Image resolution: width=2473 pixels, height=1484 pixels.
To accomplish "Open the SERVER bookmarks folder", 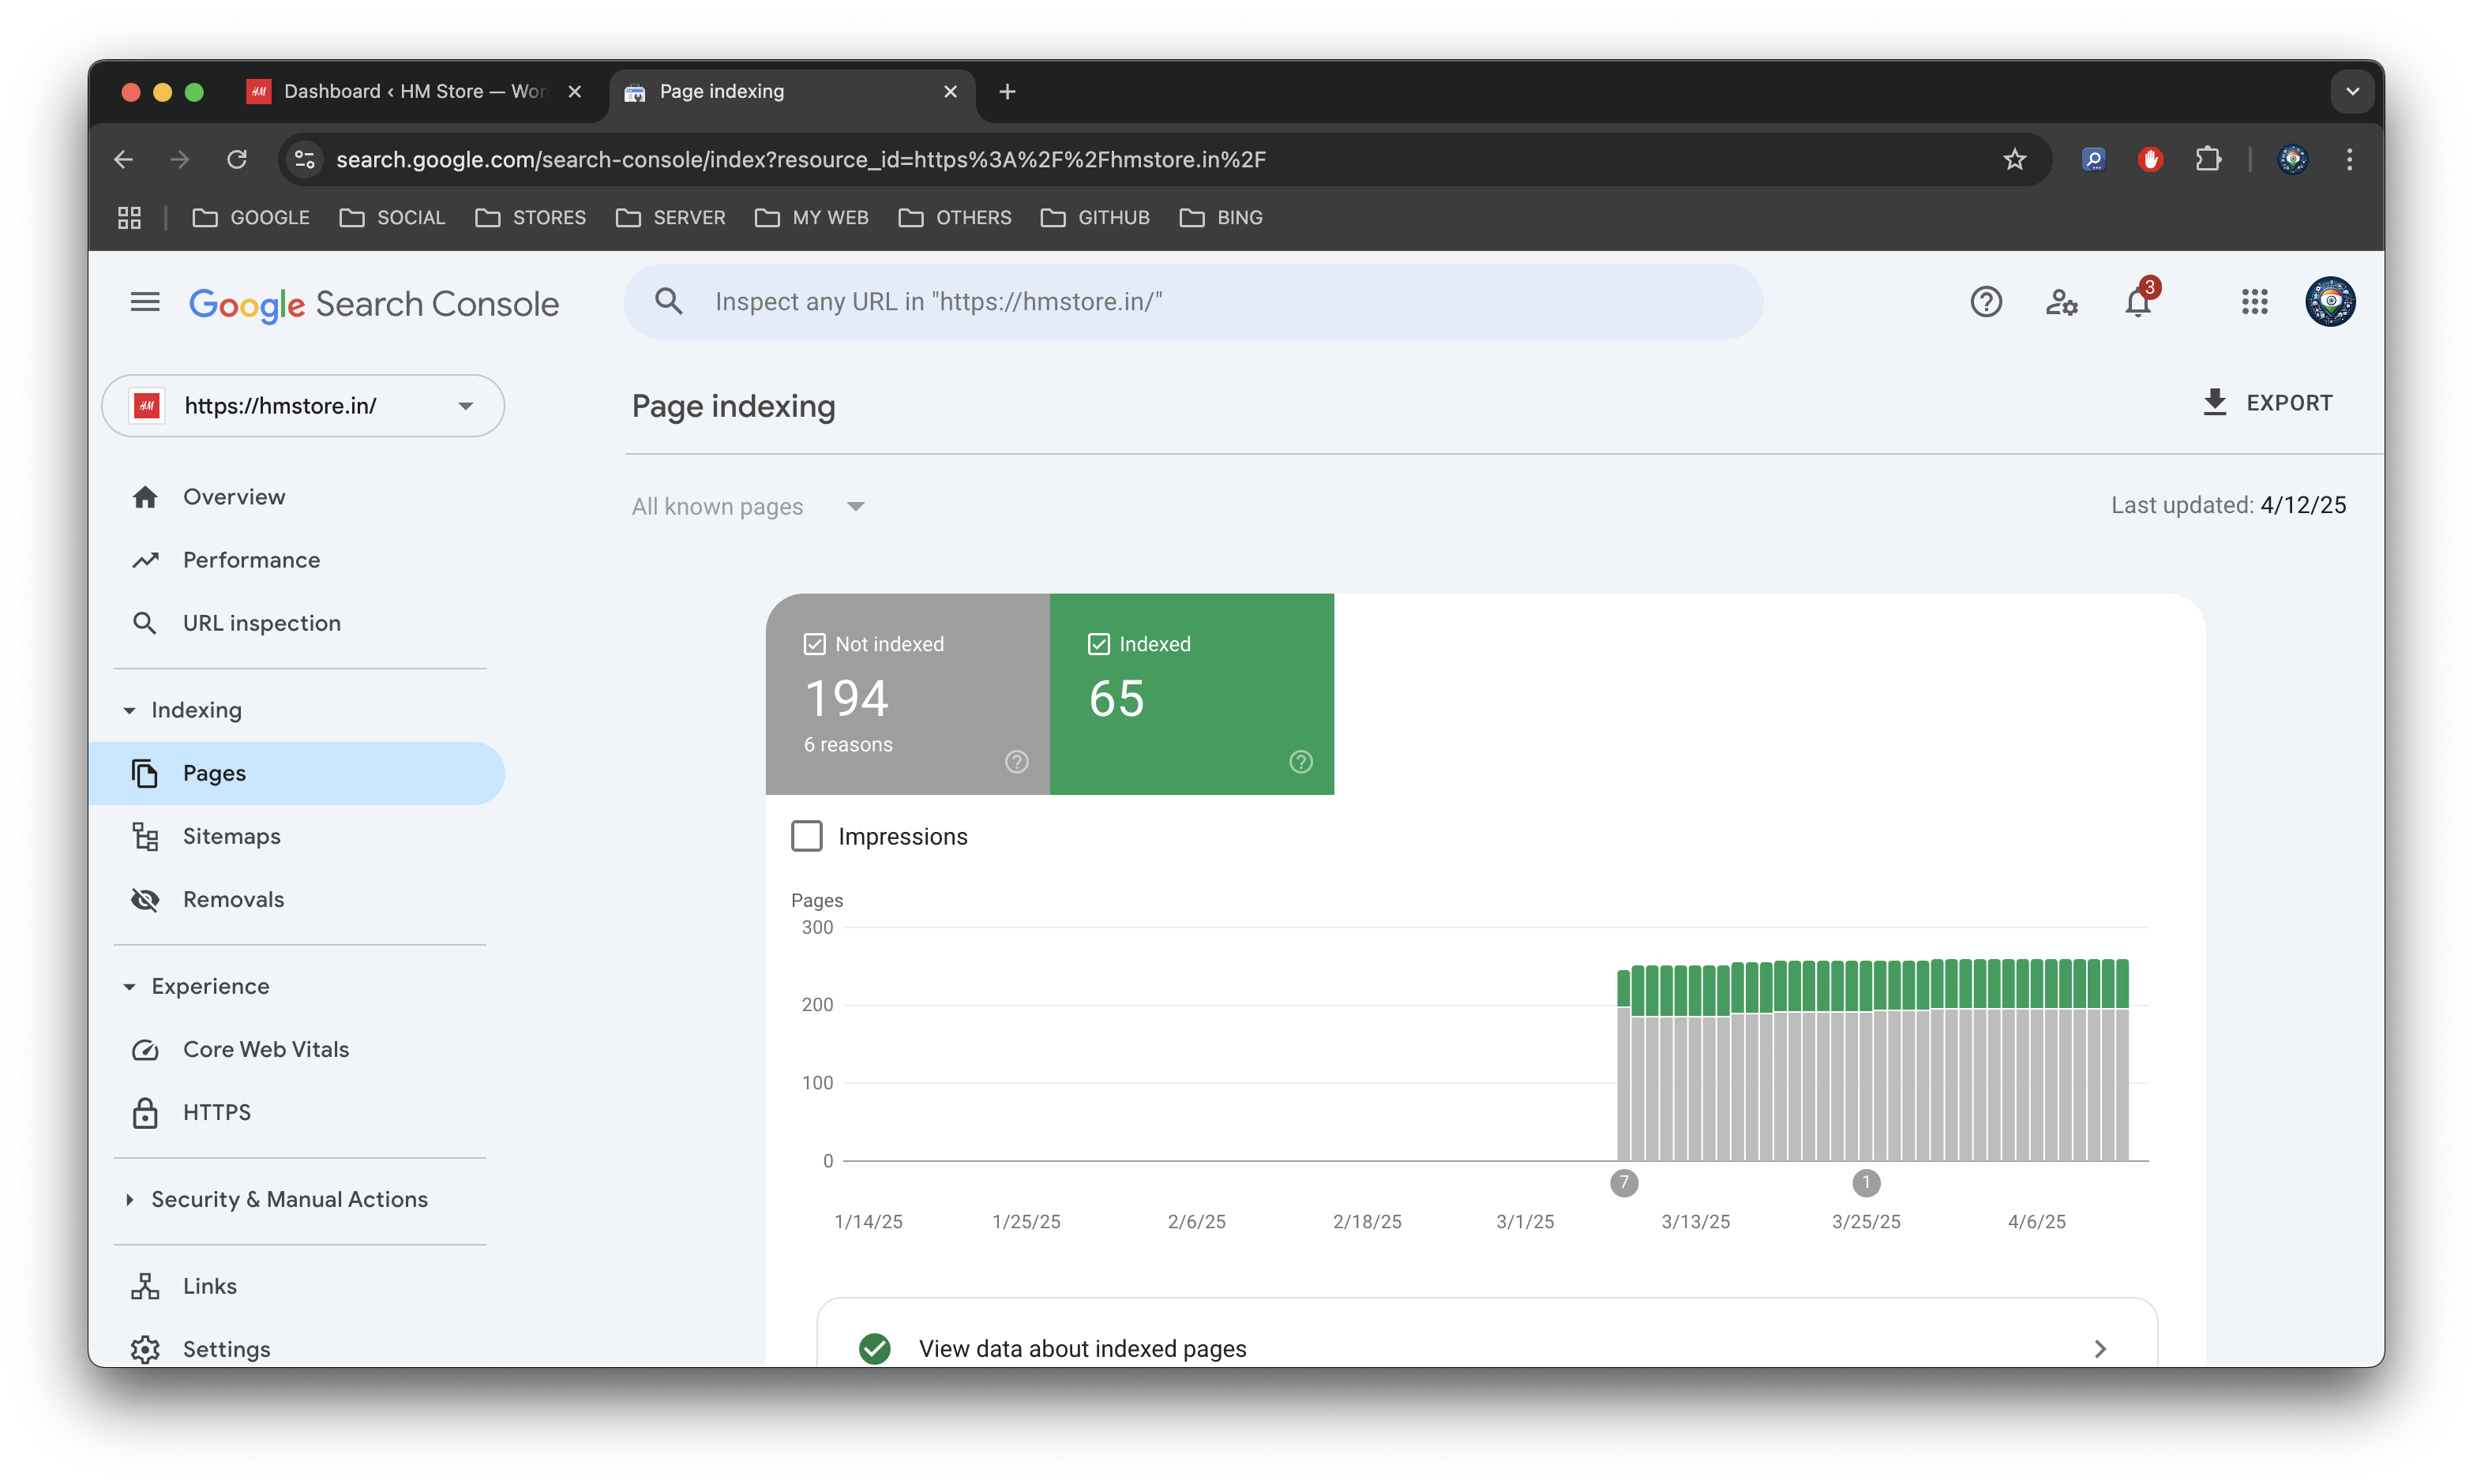I will pyautogui.click(x=670, y=218).
